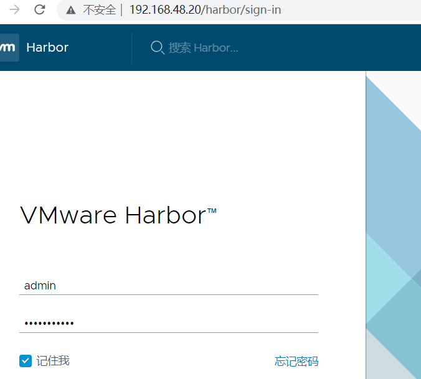Click the VMware Harbor heading text
Viewport: 421px width, 379px height.
point(118,215)
